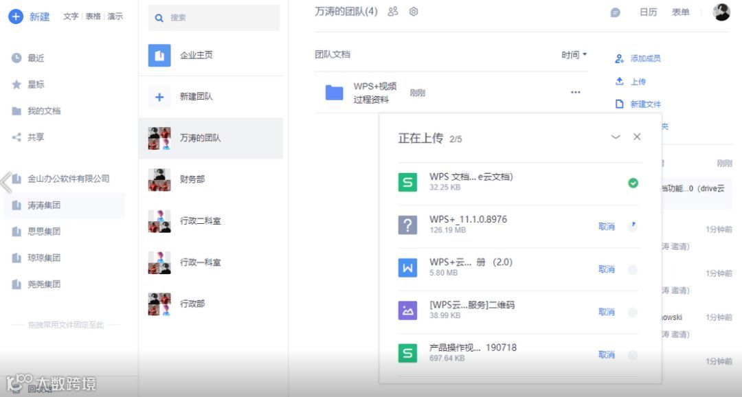742x397 pixels.
Task: Open more options for WPS+视频过程资料 folder
Action: tap(576, 92)
